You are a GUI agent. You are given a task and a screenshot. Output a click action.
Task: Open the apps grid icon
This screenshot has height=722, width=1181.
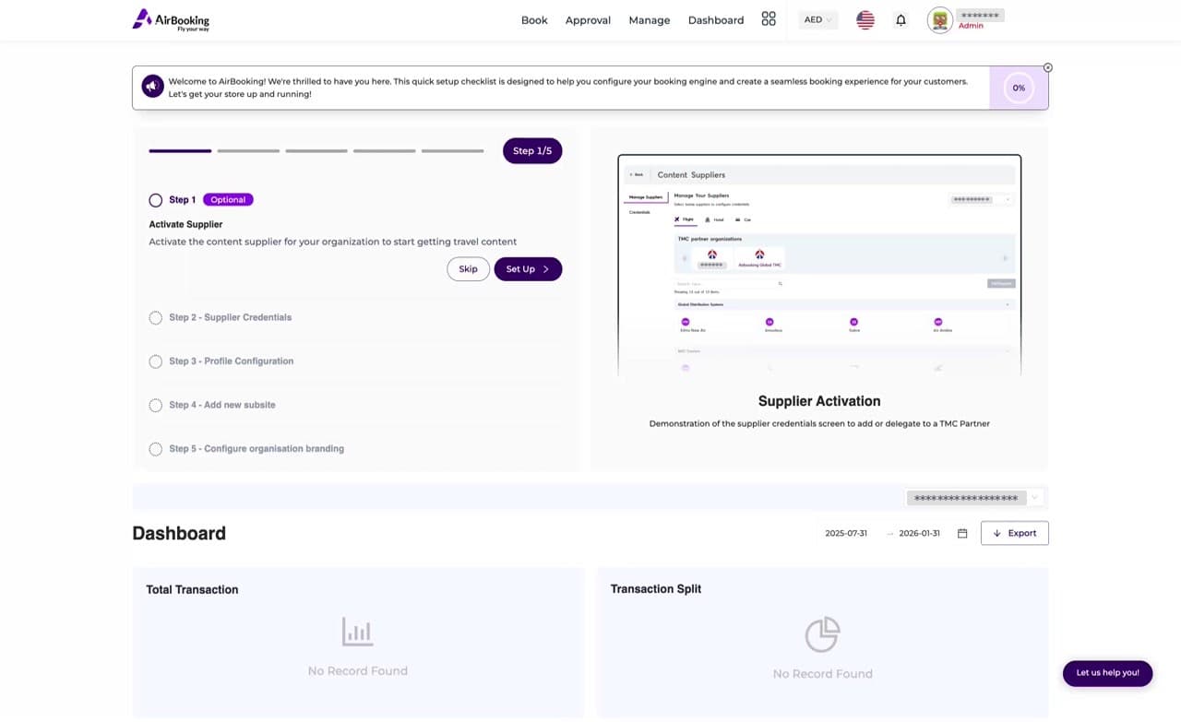(x=769, y=19)
